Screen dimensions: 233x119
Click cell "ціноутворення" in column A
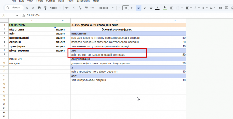click(x=32, y=50)
